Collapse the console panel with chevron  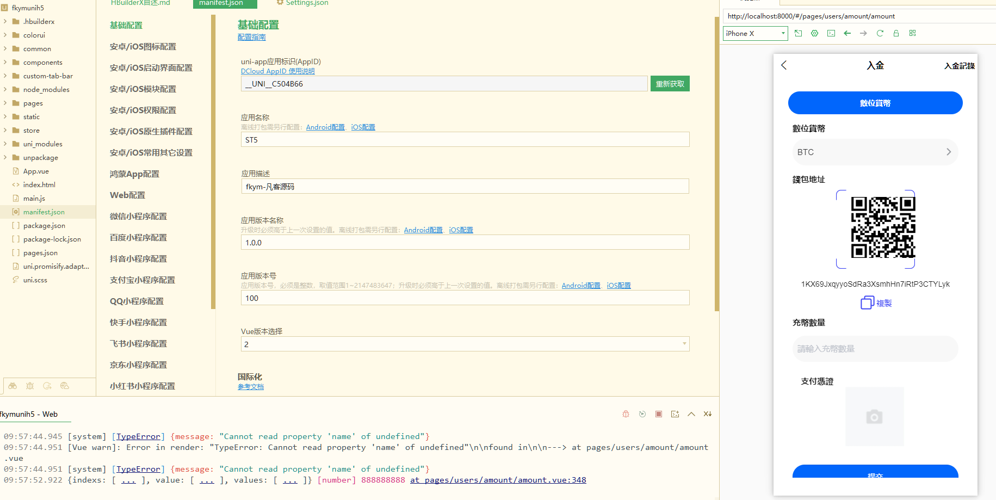click(x=691, y=414)
